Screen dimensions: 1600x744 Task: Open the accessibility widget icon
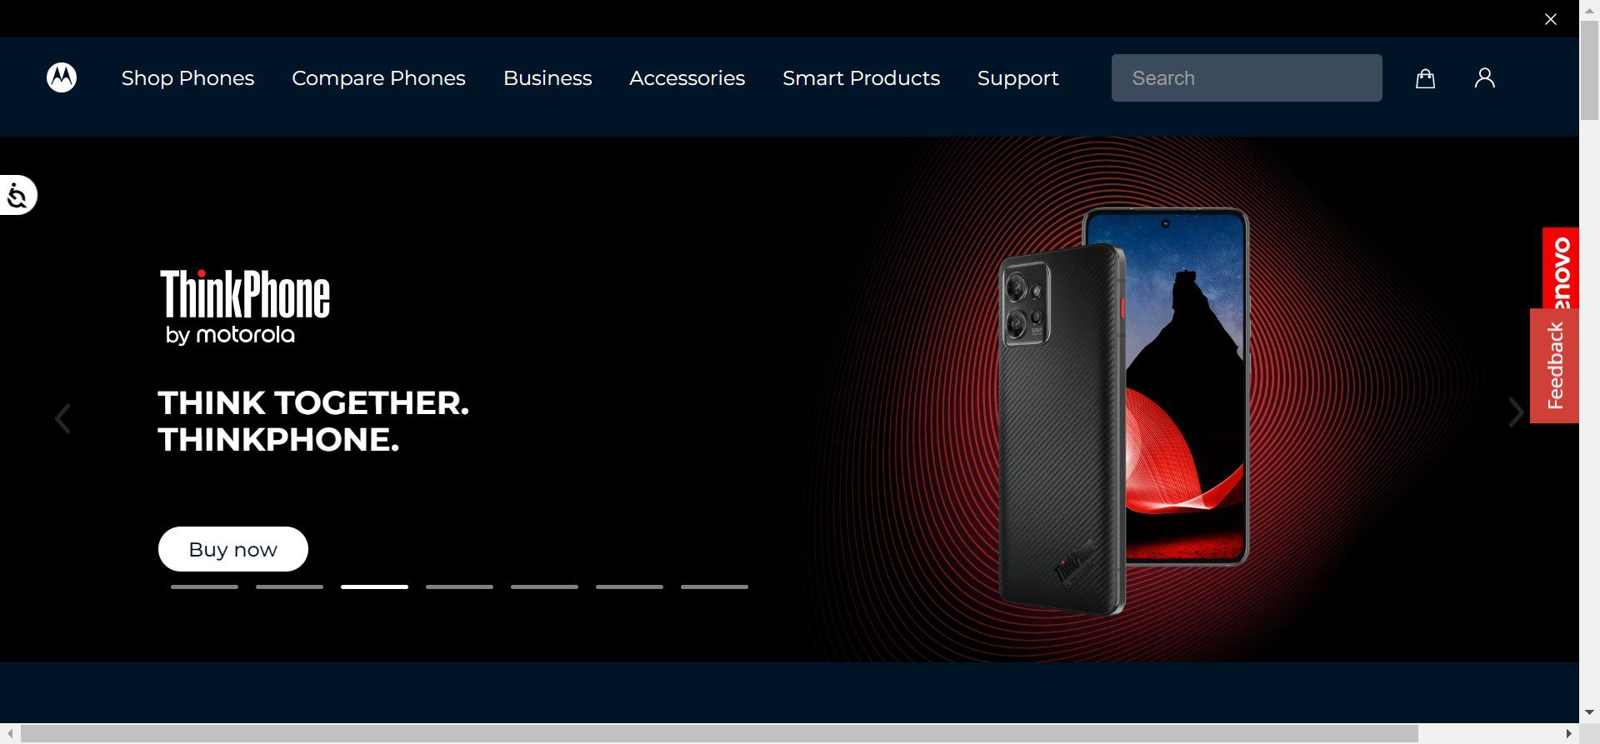click(x=17, y=196)
